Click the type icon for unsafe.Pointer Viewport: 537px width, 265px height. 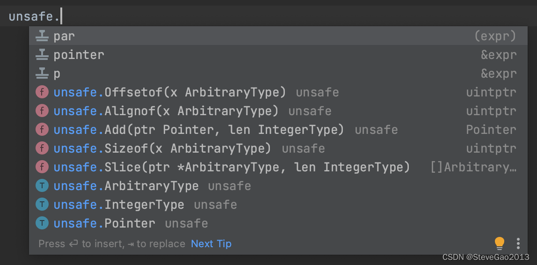coord(42,223)
